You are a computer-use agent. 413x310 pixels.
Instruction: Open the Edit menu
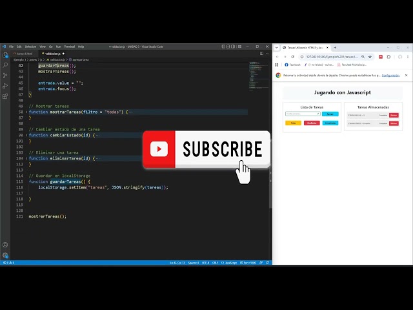pos(19,46)
